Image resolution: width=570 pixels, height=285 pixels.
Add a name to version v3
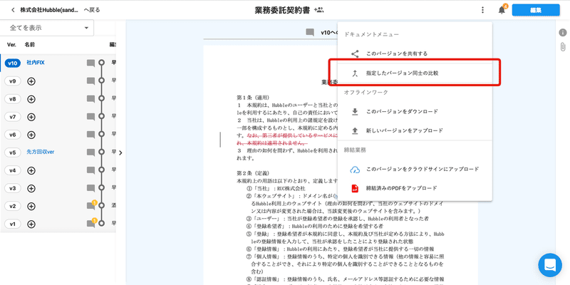pos(31,188)
